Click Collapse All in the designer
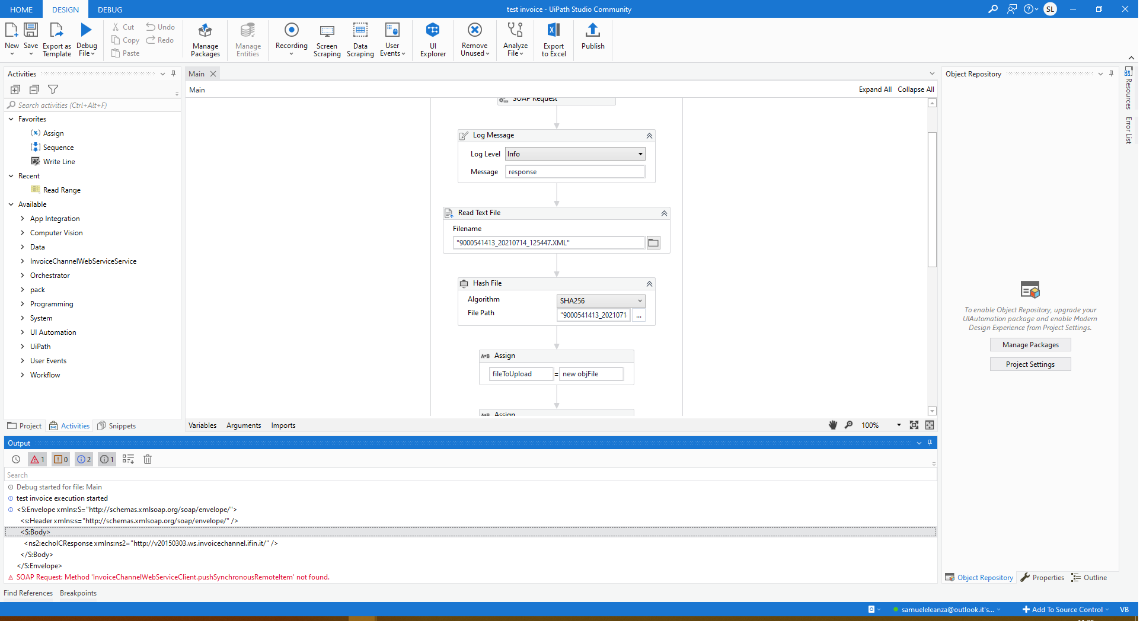Screen dimensions: 1143x621 click(x=915, y=89)
